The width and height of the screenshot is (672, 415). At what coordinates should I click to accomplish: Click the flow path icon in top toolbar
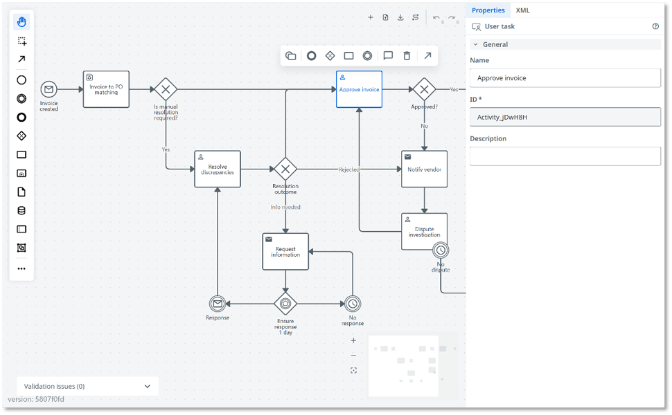coord(416,17)
